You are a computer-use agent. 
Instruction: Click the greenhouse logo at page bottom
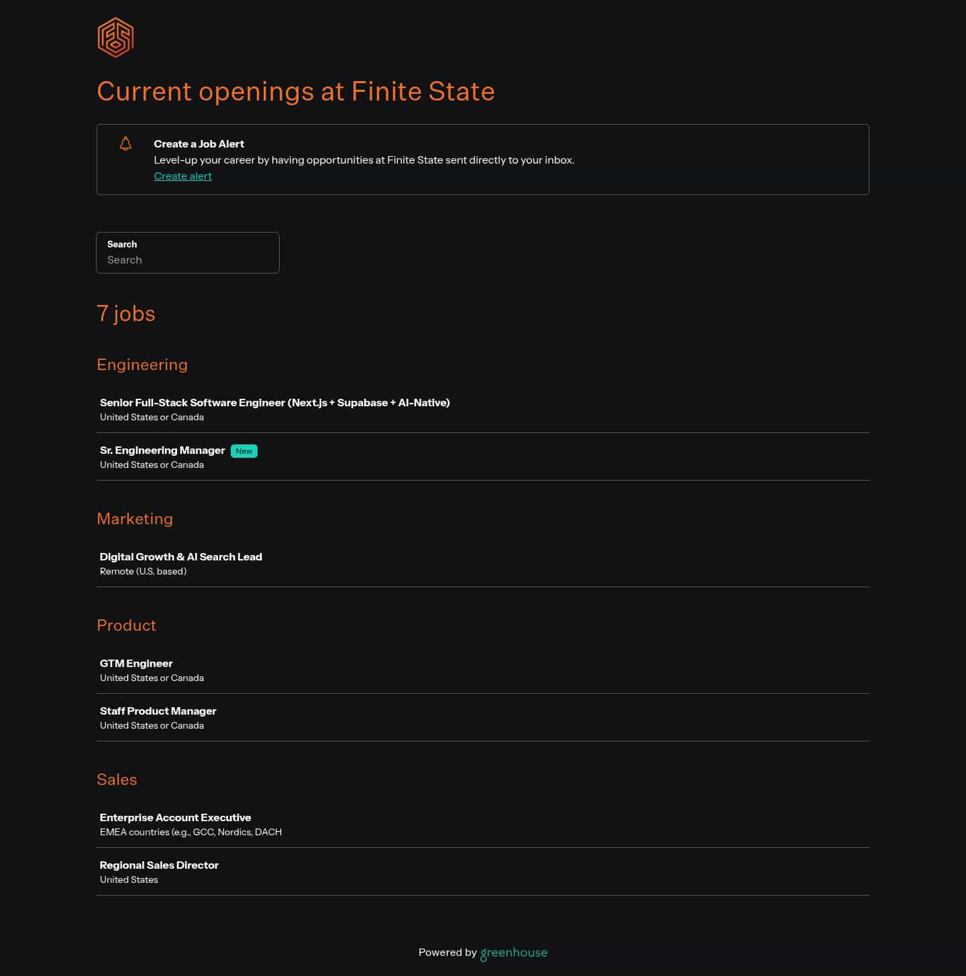(x=513, y=953)
